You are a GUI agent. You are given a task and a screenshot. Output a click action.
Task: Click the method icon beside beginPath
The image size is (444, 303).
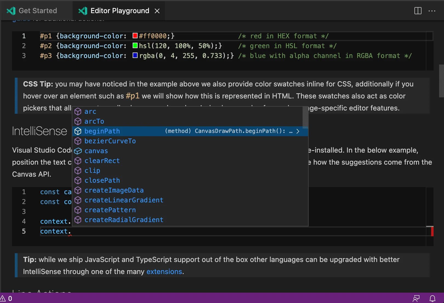pos(78,131)
